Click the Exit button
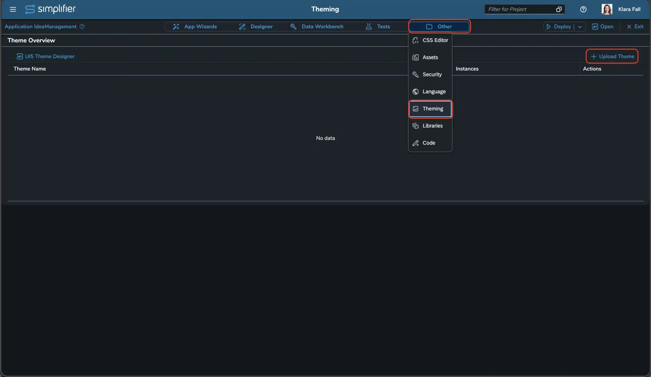 pos(635,27)
